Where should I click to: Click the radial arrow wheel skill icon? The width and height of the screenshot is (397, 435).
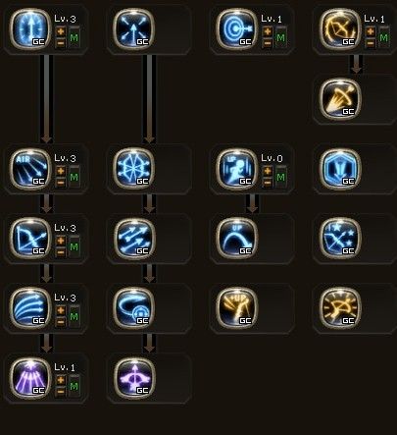pos(134,169)
